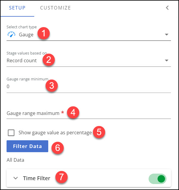
Task: Click the red annotation marker number 4
Action: pyautogui.click(x=73, y=113)
